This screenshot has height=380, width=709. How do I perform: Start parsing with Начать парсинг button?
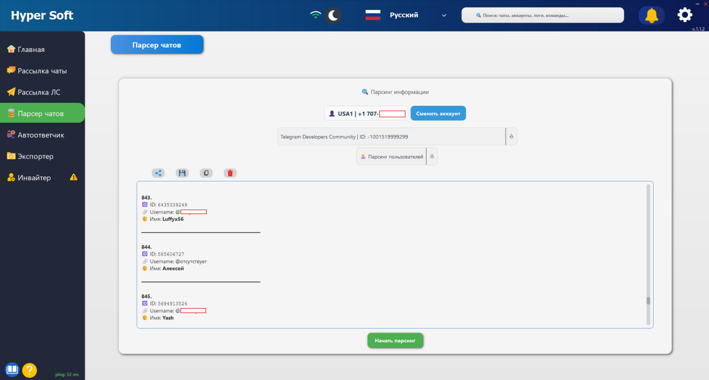tap(395, 341)
